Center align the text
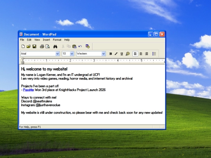This screenshot has width=211, height=158. (141, 54)
